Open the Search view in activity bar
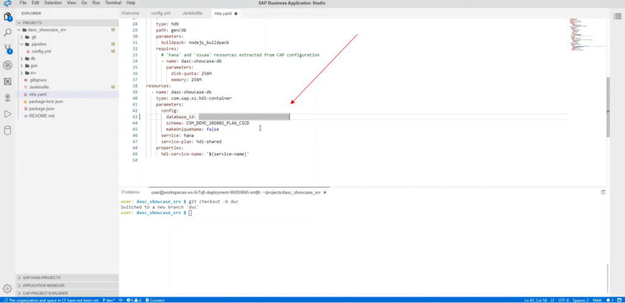Viewport: 625px width, 303px height. click(7, 33)
